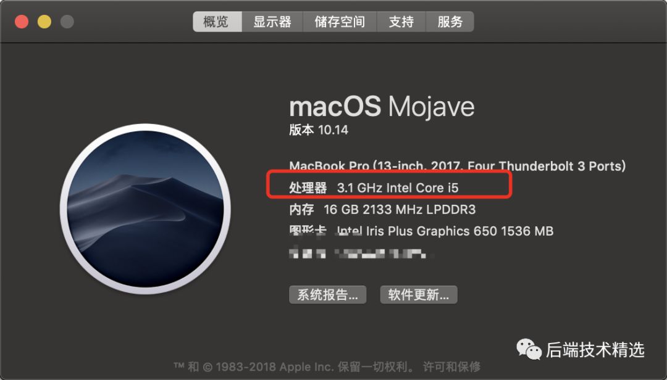Click the WeChat logo watermark icon

pyautogui.click(x=529, y=349)
